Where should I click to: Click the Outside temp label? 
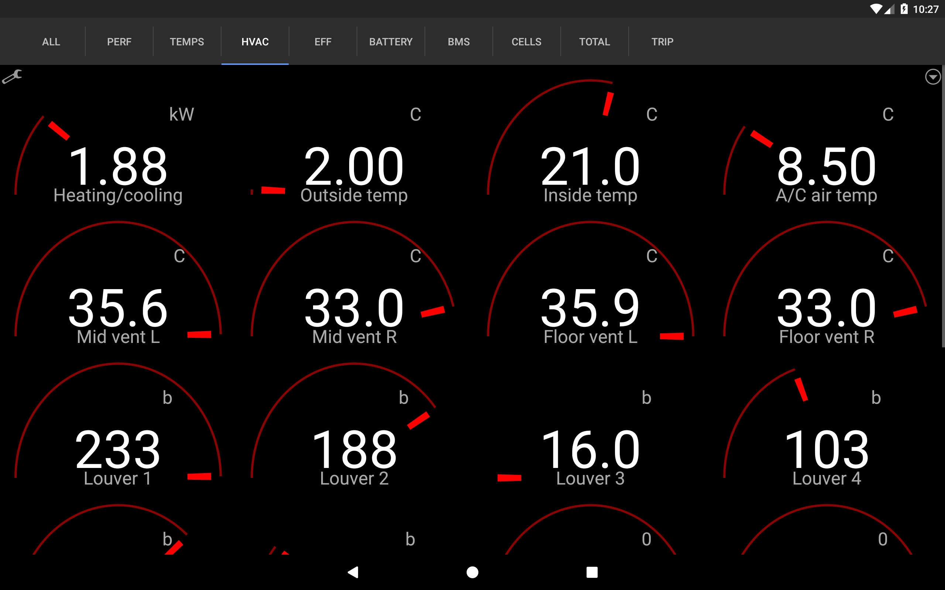354,195
